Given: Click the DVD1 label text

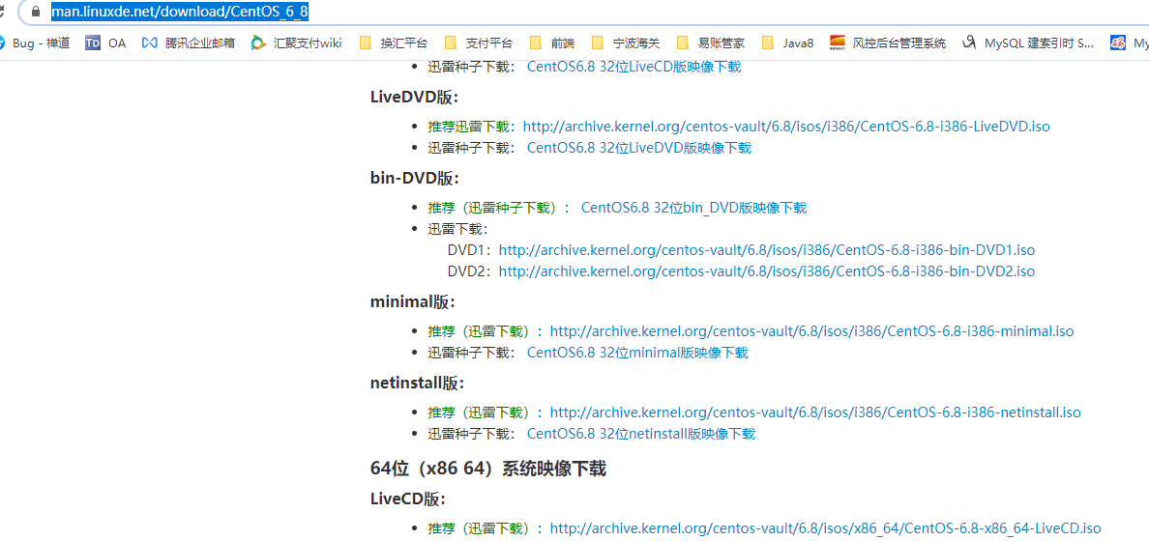Looking at the screenshot, I should click(x=468, y=250).
